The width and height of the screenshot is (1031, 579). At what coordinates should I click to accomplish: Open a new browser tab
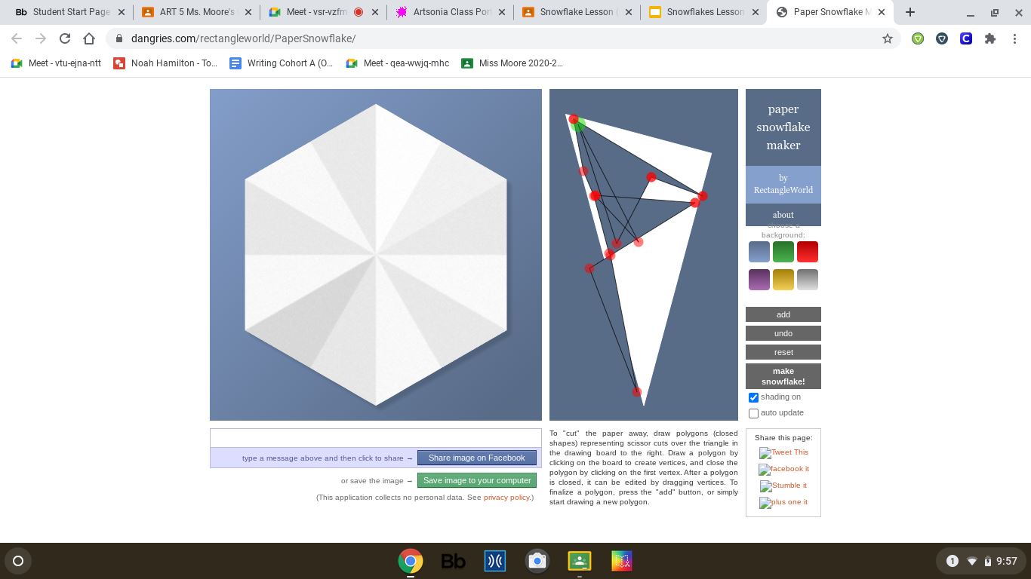[910, 12]
